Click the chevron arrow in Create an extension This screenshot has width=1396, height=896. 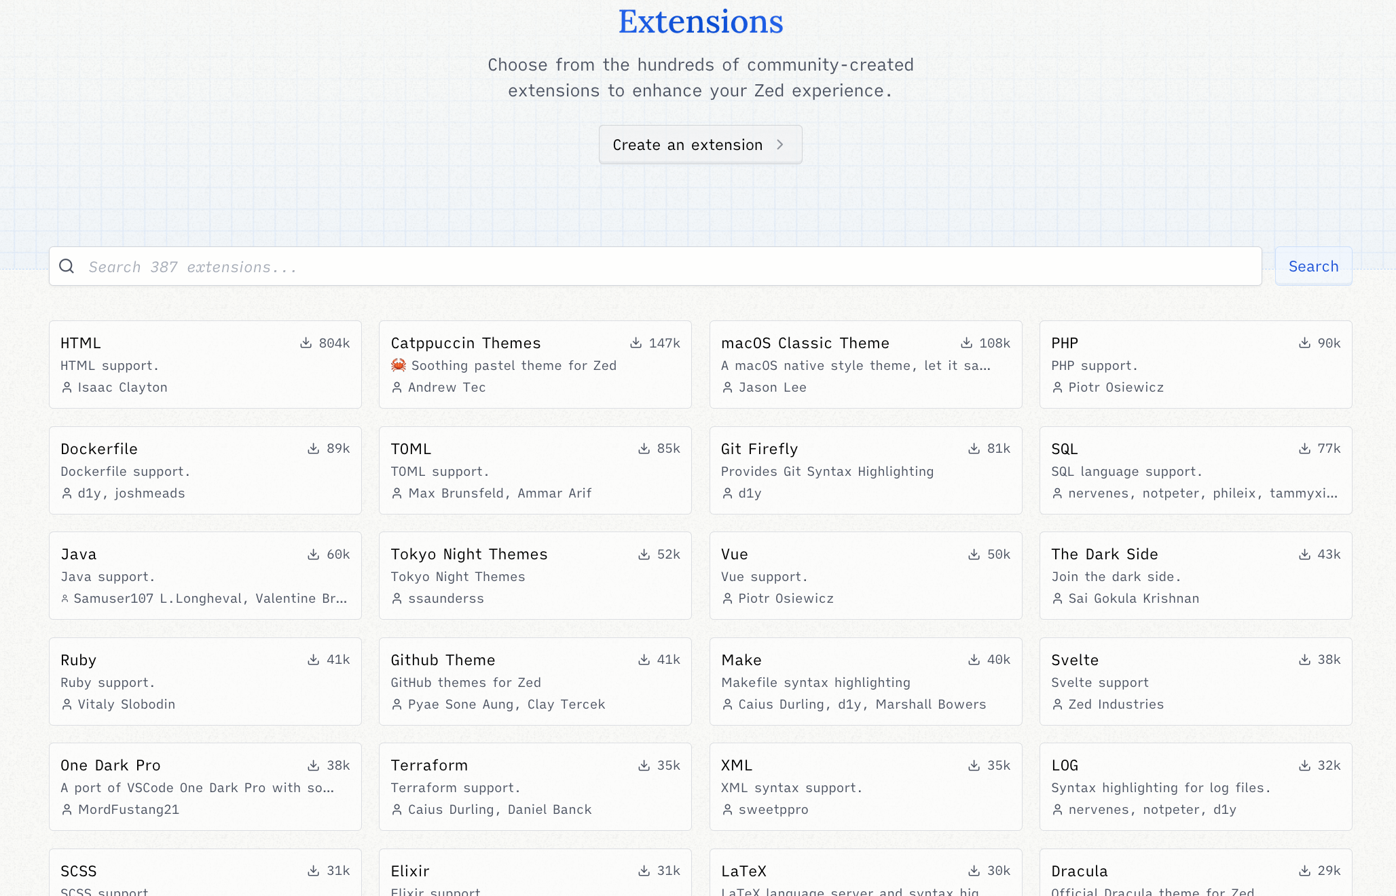780,145
